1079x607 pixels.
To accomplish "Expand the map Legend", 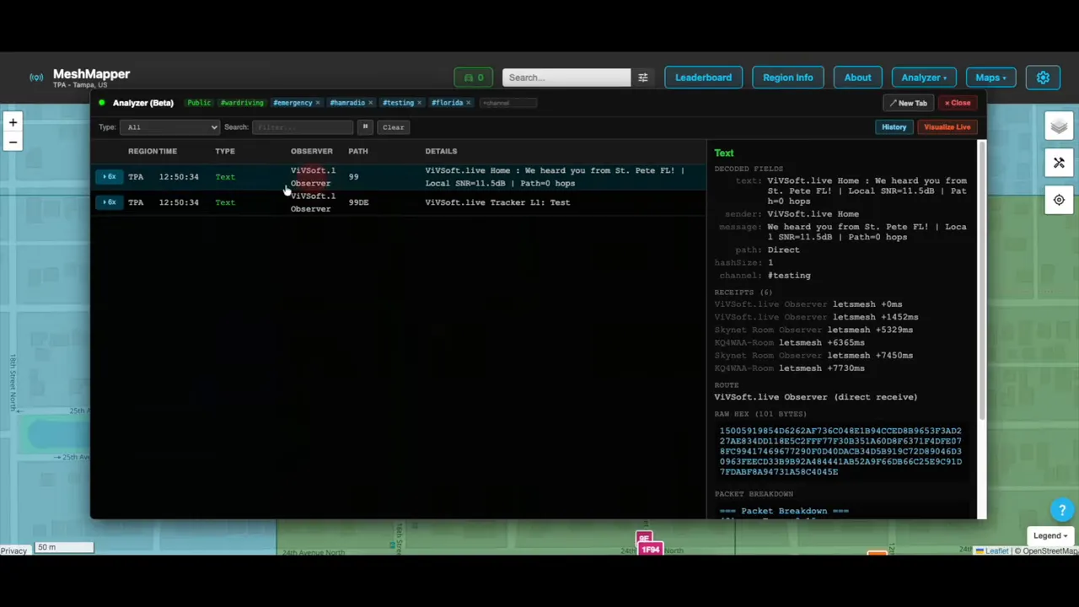I will 1050,535.
